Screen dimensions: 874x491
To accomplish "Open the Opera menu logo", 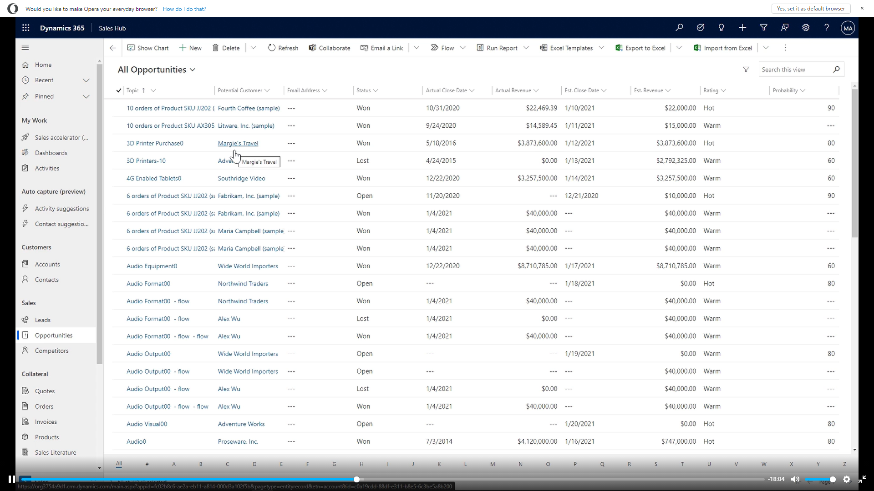I will coord(13,9).
